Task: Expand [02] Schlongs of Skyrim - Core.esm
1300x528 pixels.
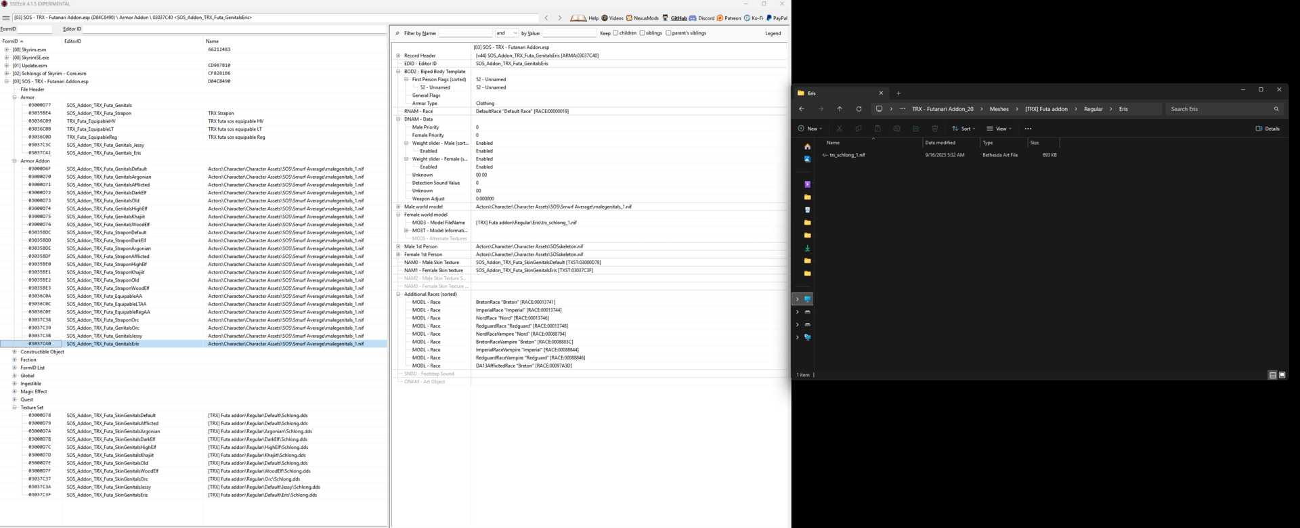Action: click(7, 73)
